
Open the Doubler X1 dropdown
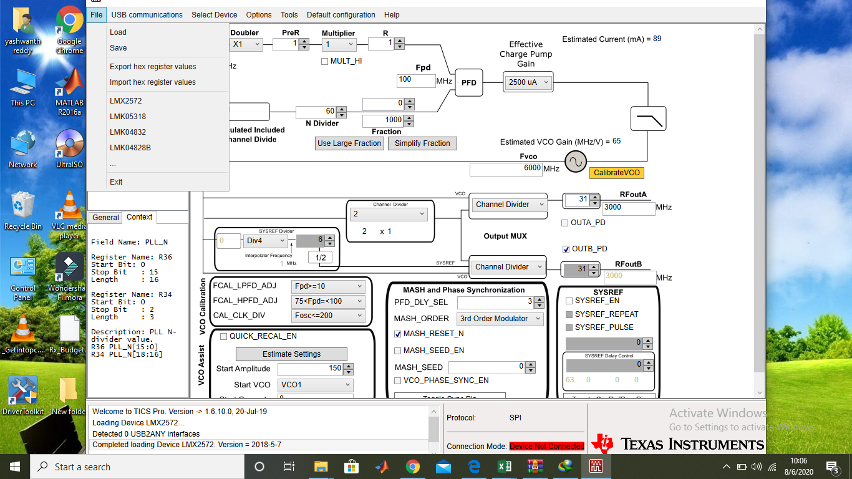246,44
